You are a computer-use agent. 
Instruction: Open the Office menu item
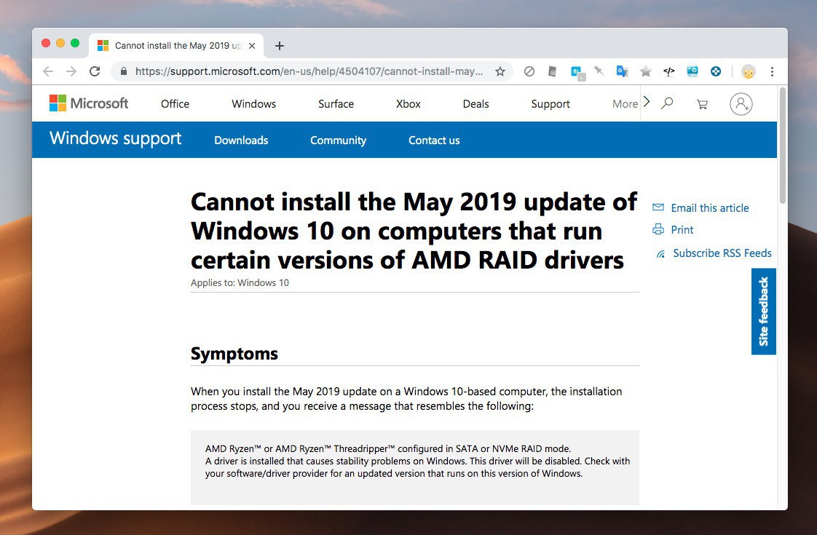(x=175, y=103)
